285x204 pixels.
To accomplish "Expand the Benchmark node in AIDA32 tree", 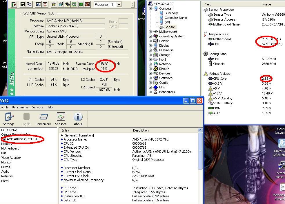I will [150, 92].
